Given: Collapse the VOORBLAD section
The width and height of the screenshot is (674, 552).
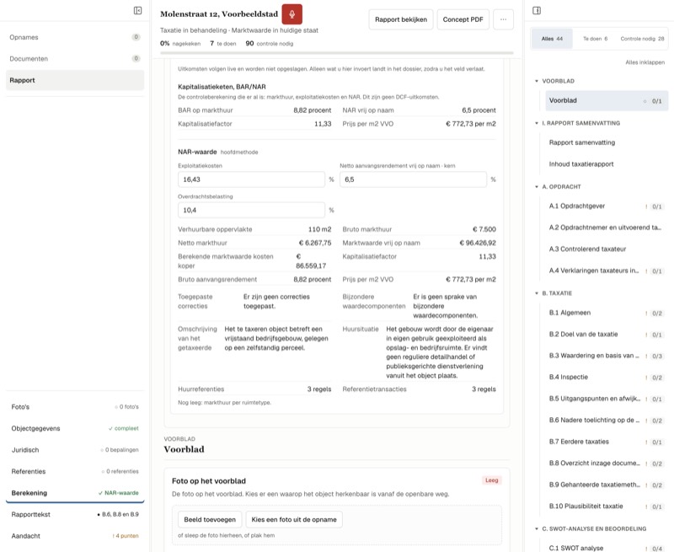Looking at the screenshot, I should click(x=537, y=81).
